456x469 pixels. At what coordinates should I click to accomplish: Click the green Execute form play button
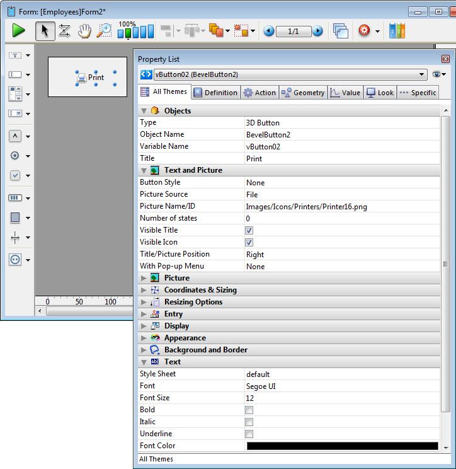(x=19, y=31)
